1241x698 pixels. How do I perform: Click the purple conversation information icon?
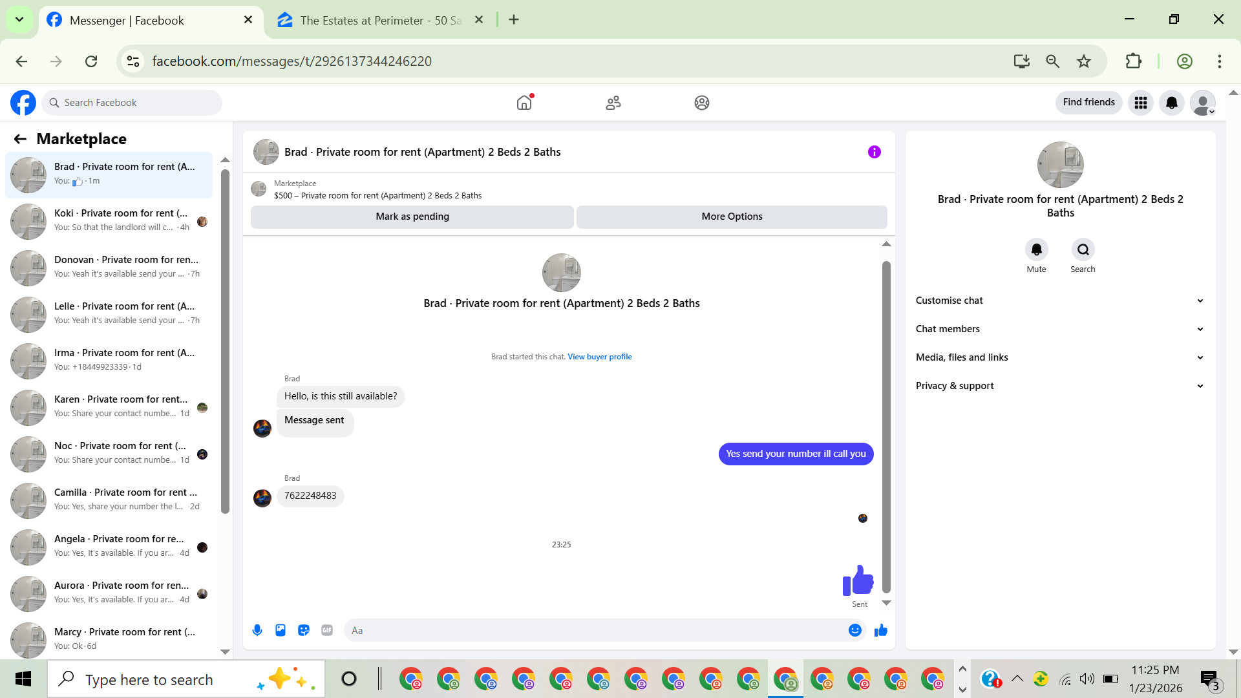(x=874, y=152)
